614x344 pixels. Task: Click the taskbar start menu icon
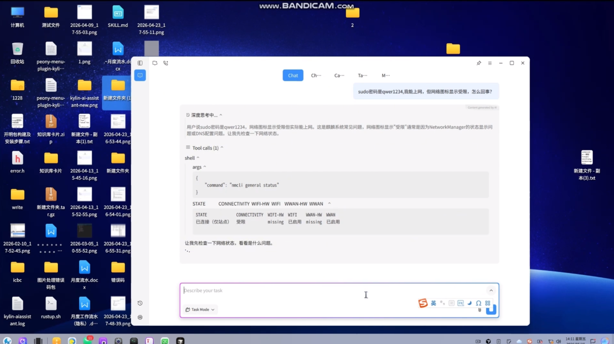click(x=7, y=341)
